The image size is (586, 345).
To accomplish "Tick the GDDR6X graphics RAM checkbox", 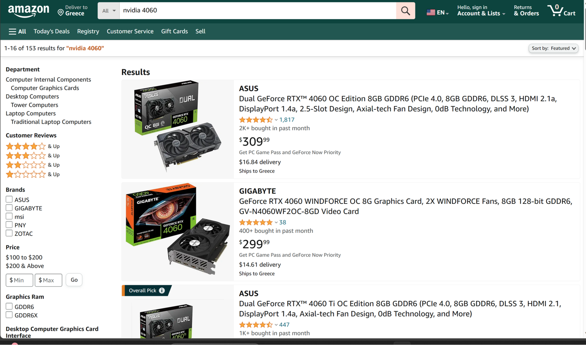I will [x=9, y=315].
